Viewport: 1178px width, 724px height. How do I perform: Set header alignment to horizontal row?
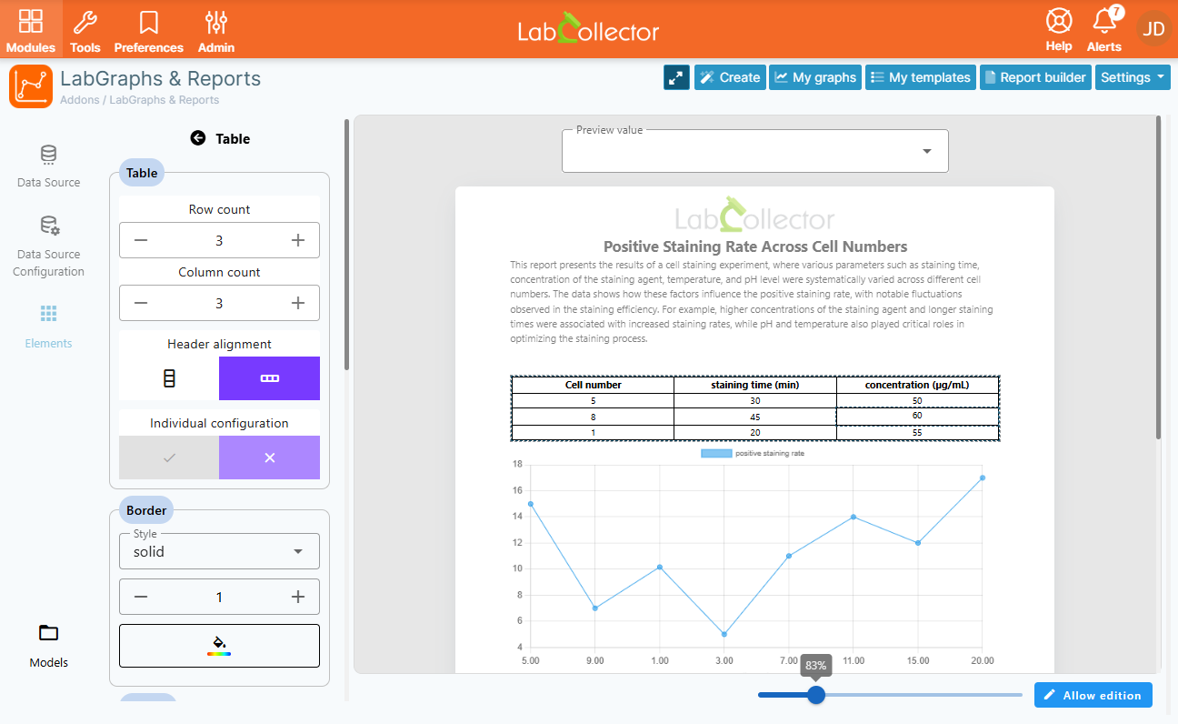pyautogui.click(x=269, y=378)
